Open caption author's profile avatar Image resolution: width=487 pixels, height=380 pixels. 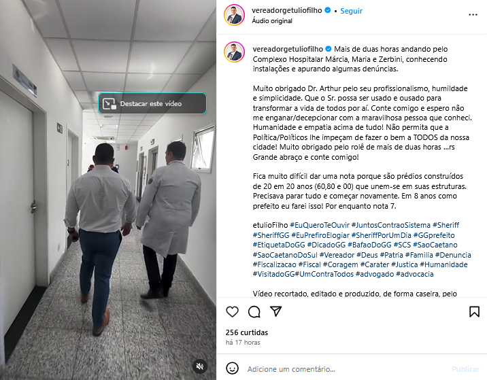(234, 52)
